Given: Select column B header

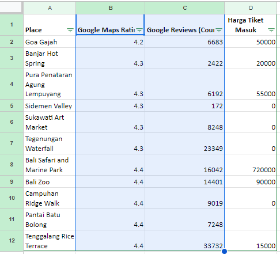Looking at the screenshot, I should tap(111, 8).
